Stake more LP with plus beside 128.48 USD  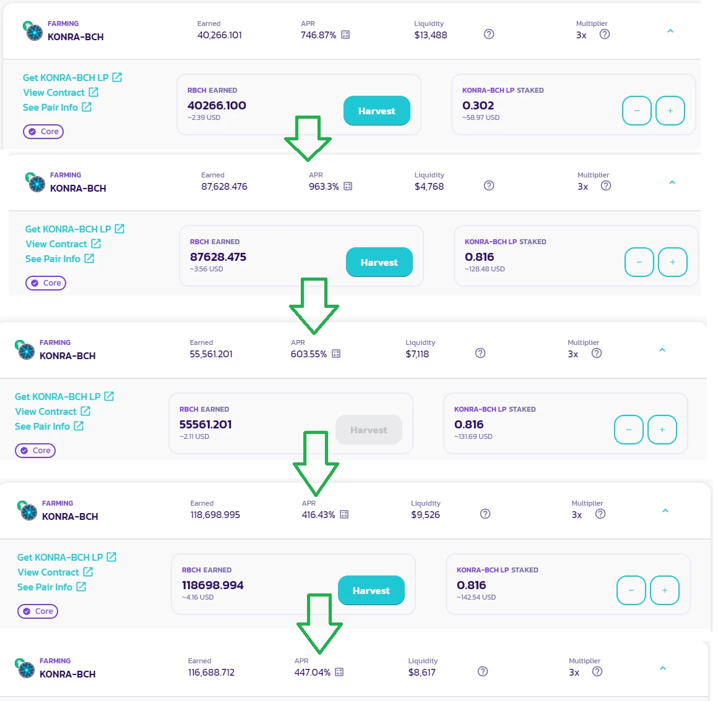[673, 262]
